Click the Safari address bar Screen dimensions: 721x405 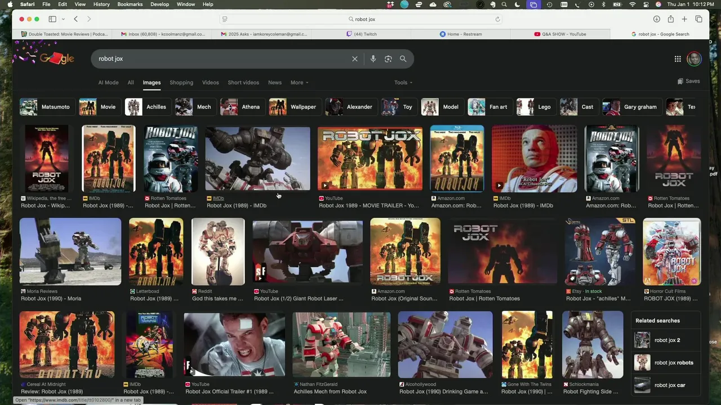(x=361, y=19)
